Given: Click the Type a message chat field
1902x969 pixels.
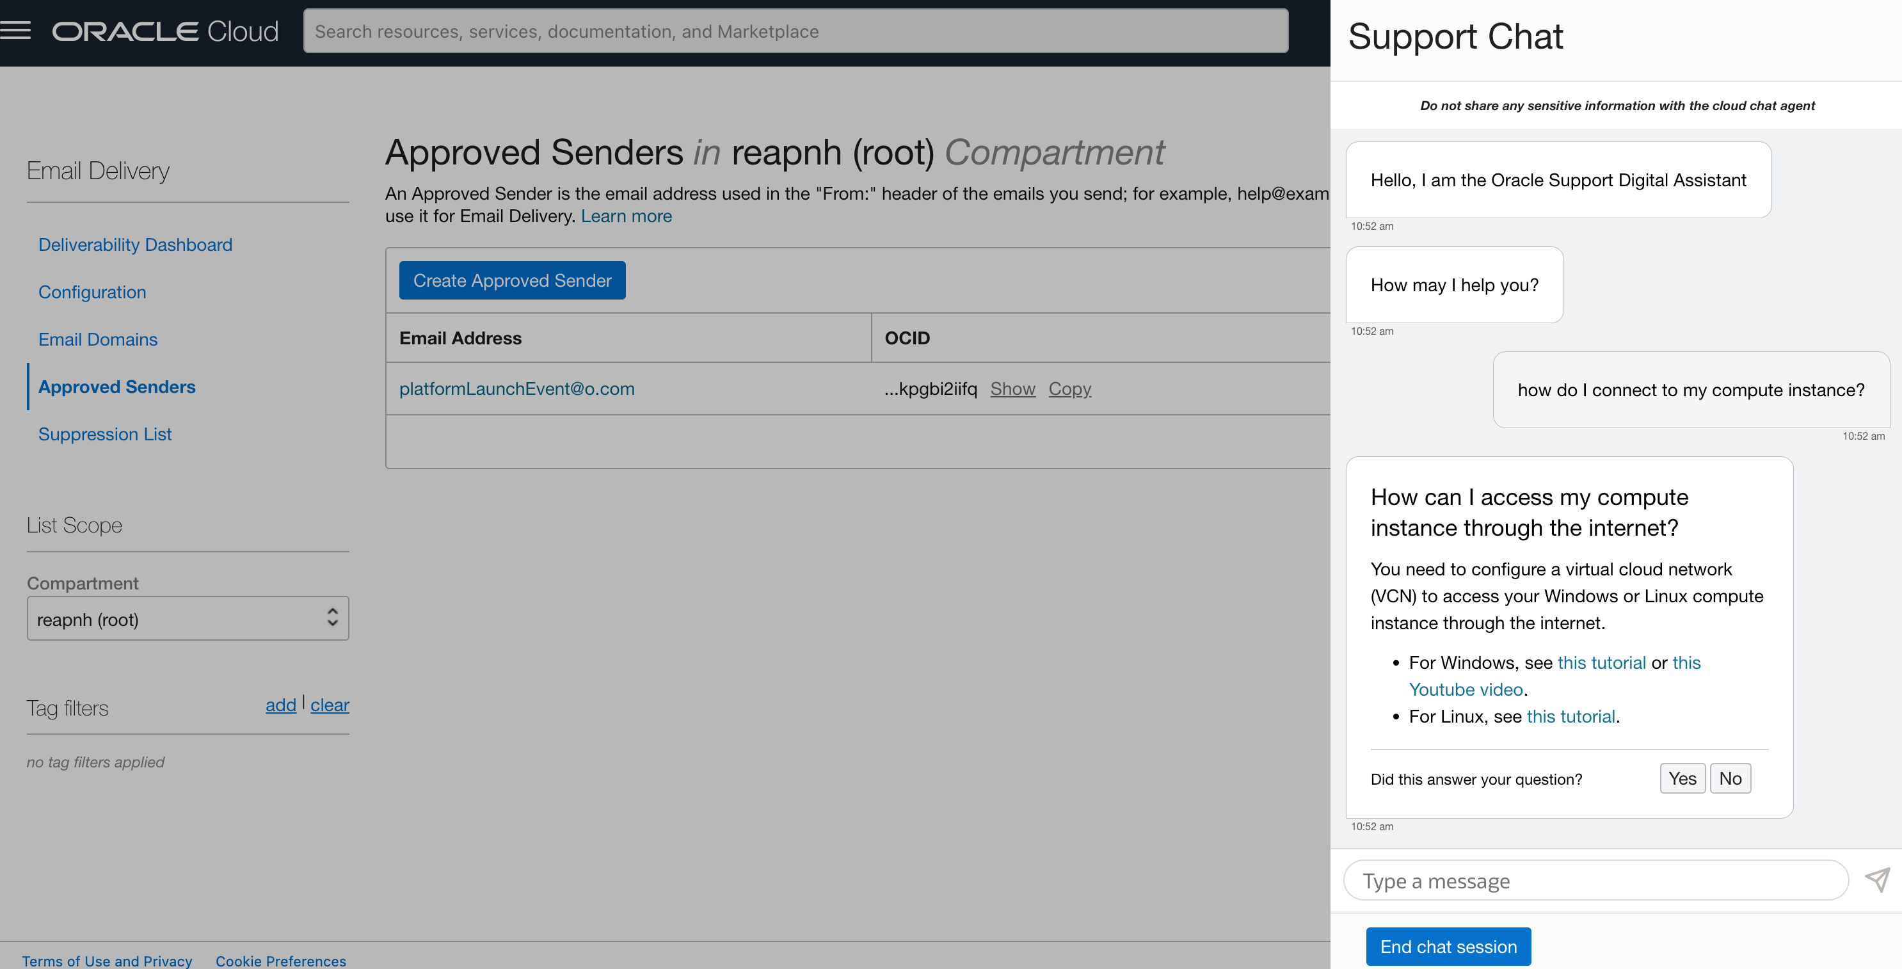Looking at the screenshot, I should click(1595, 881).
